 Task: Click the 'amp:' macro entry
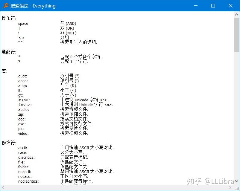coord(23,86)
